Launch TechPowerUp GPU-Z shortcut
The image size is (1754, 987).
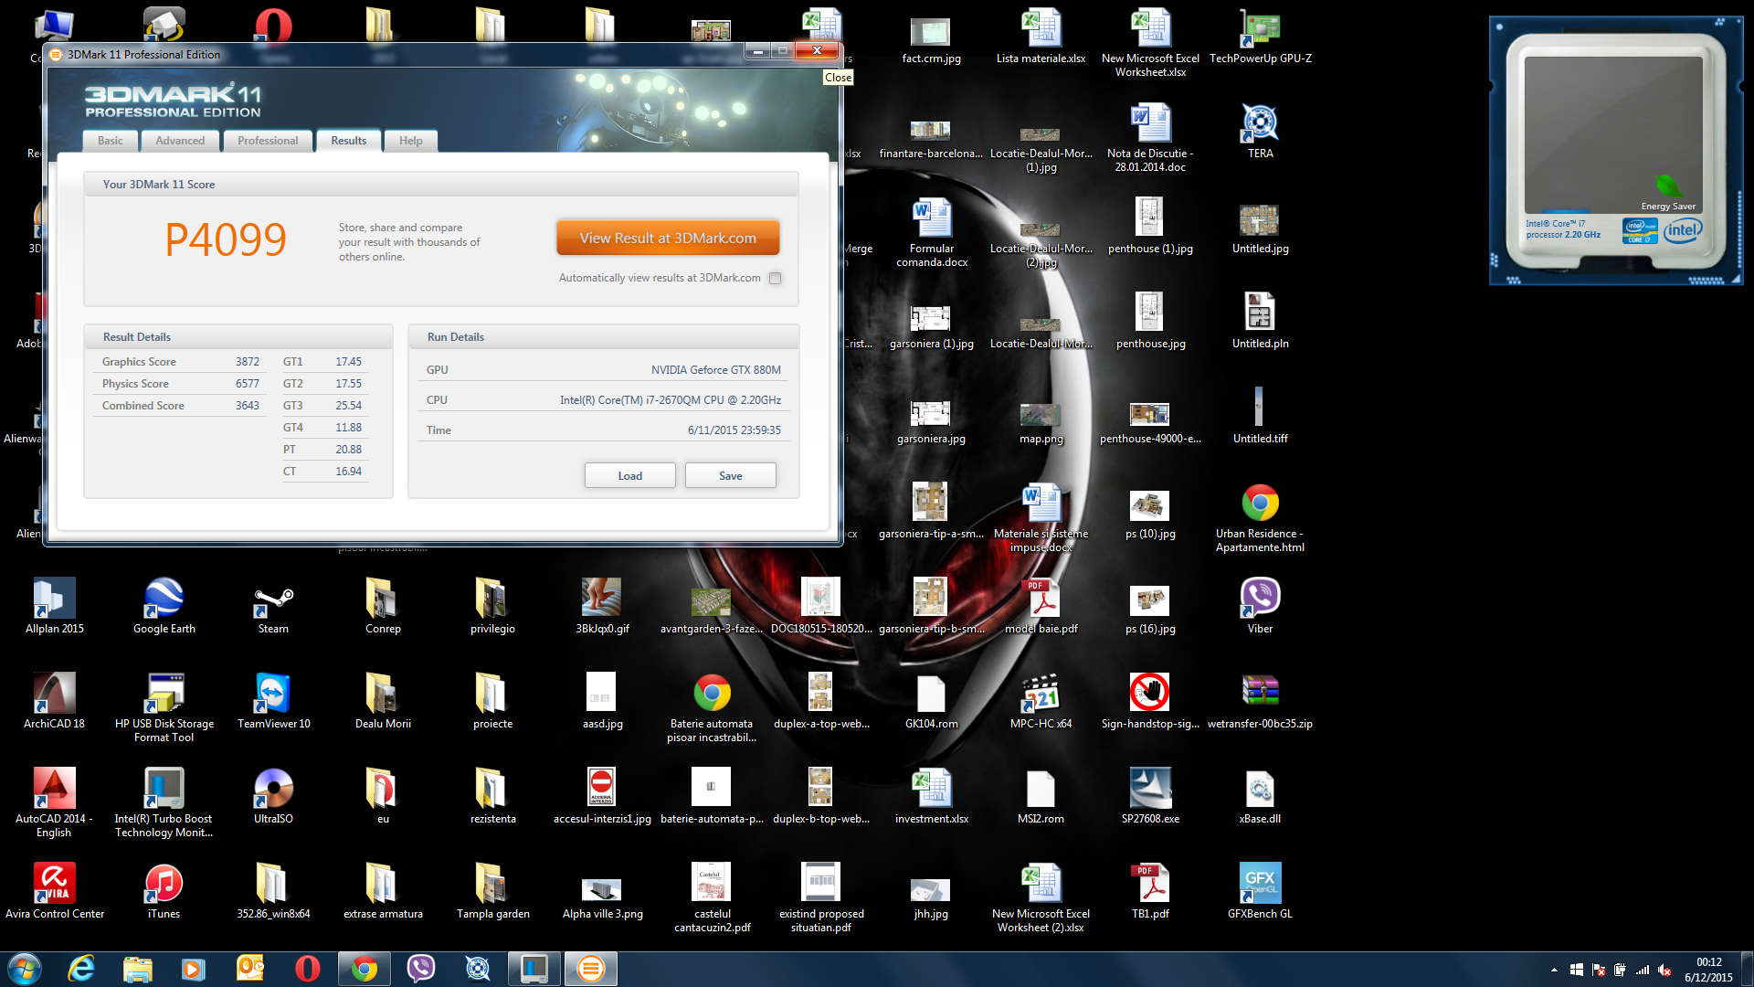point(1261,37)
